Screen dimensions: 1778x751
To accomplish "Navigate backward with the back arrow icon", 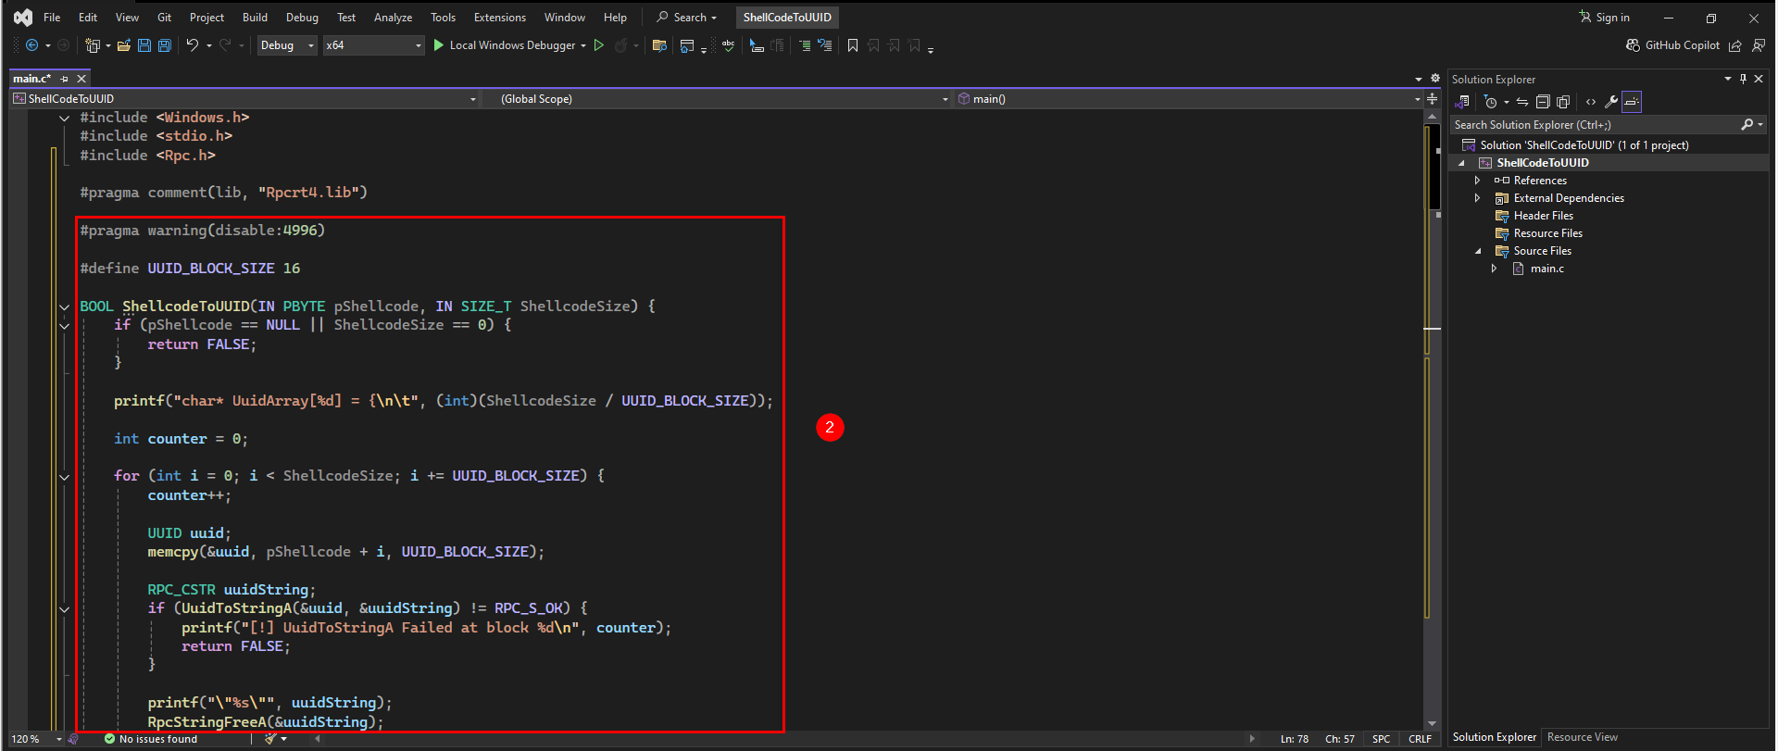I will 32,45.
